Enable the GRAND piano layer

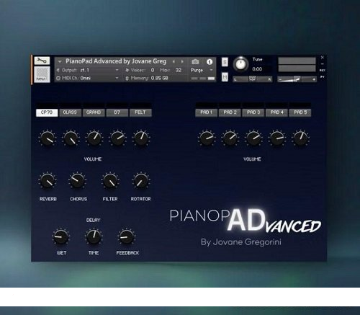94,112
